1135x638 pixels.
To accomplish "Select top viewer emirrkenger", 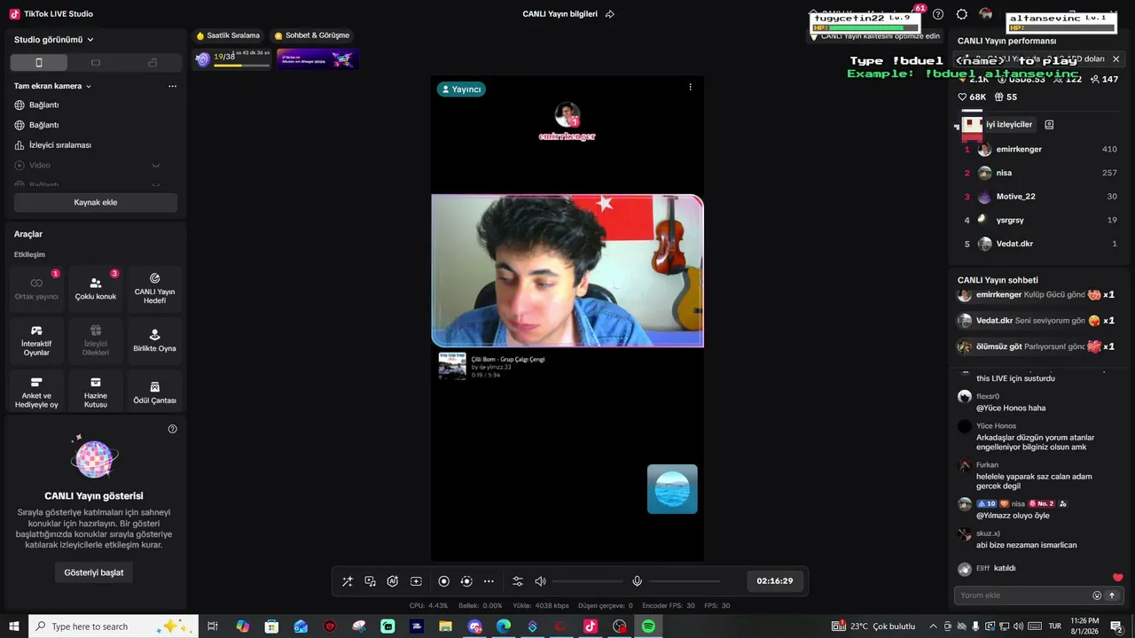I will [1041, 150].
